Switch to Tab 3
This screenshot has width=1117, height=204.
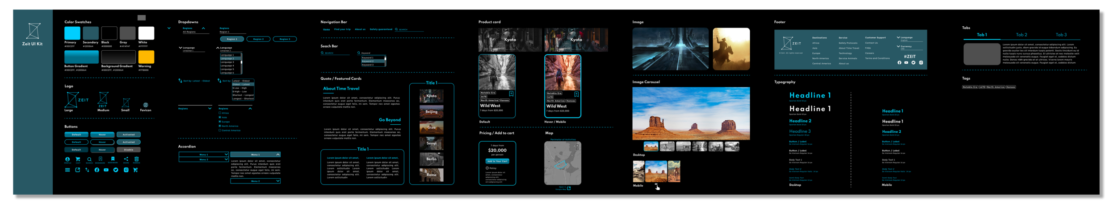(x=1061, y=35)
